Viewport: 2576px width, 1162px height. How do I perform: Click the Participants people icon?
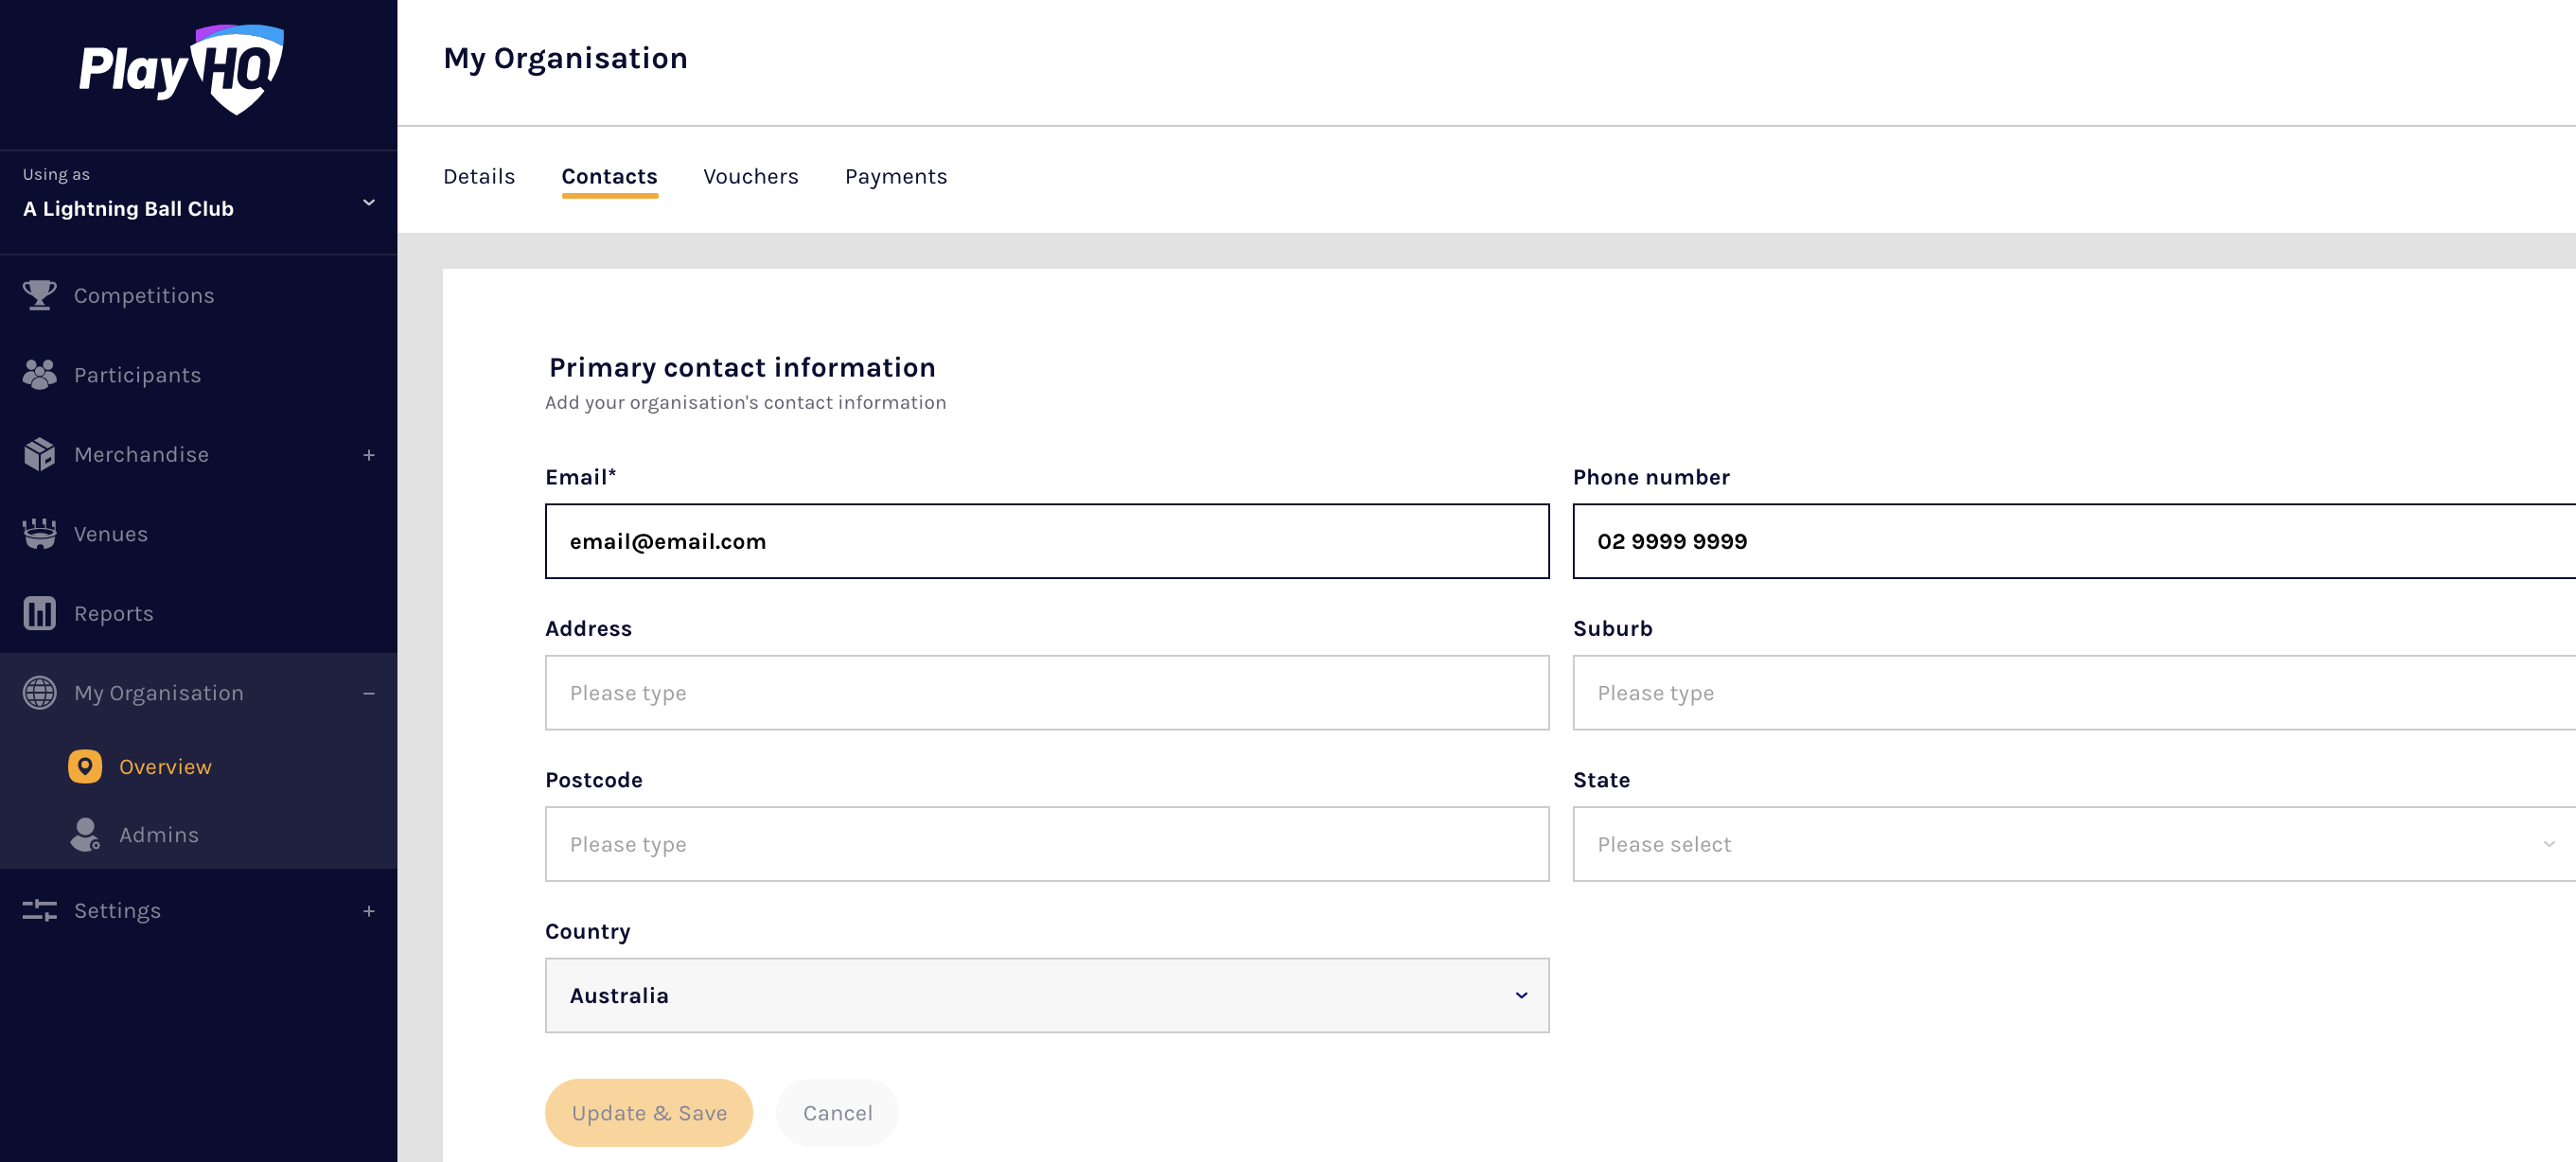[40, 375]
